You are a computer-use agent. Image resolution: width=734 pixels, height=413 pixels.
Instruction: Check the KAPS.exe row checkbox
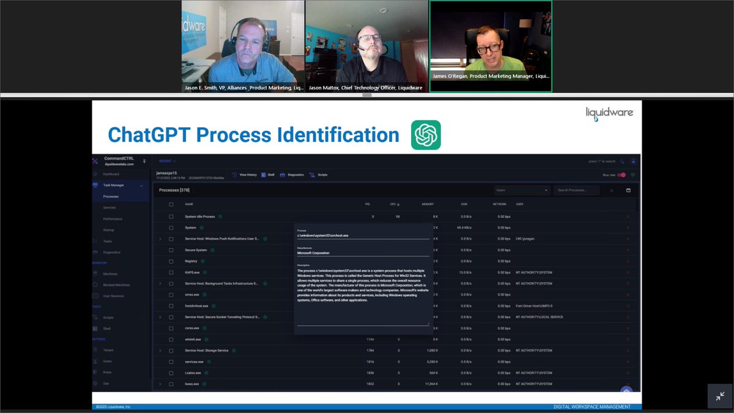[x=171, y=272]
